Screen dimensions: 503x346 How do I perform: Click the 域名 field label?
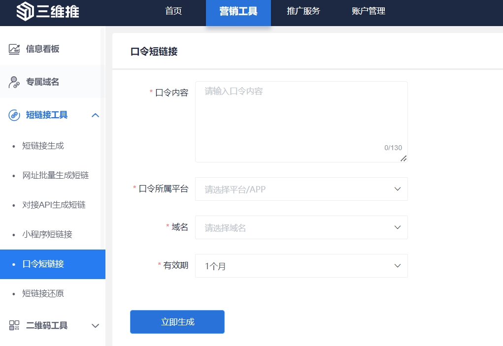[x=180, y=227]
